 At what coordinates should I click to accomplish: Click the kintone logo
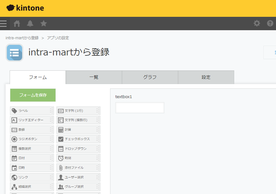point(25,8)
